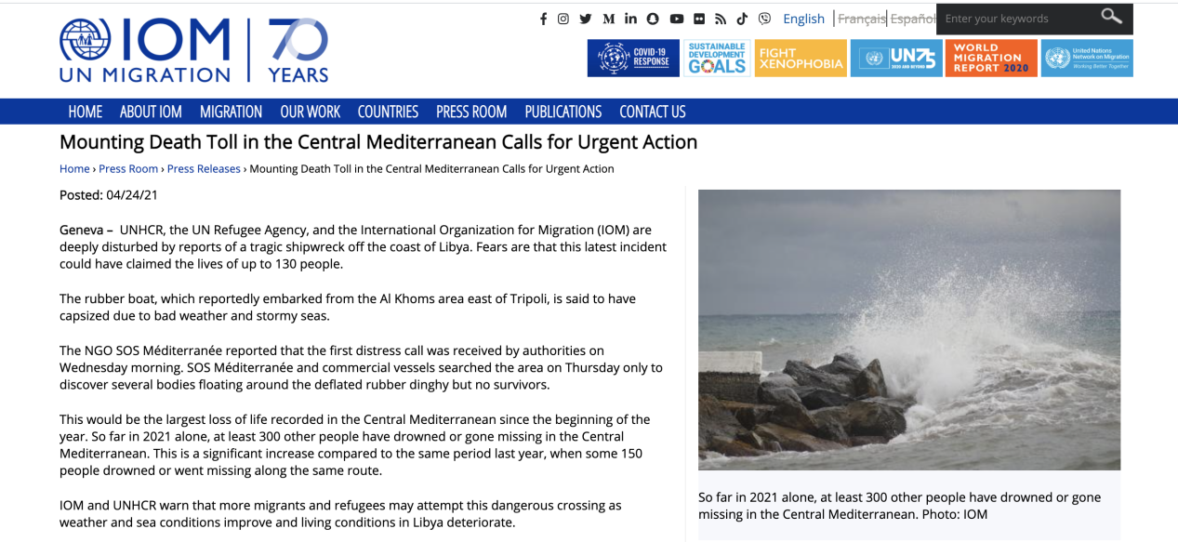Click the crashing wave article photo
Screen dimensions: 1178x542
tap(908, 329)
